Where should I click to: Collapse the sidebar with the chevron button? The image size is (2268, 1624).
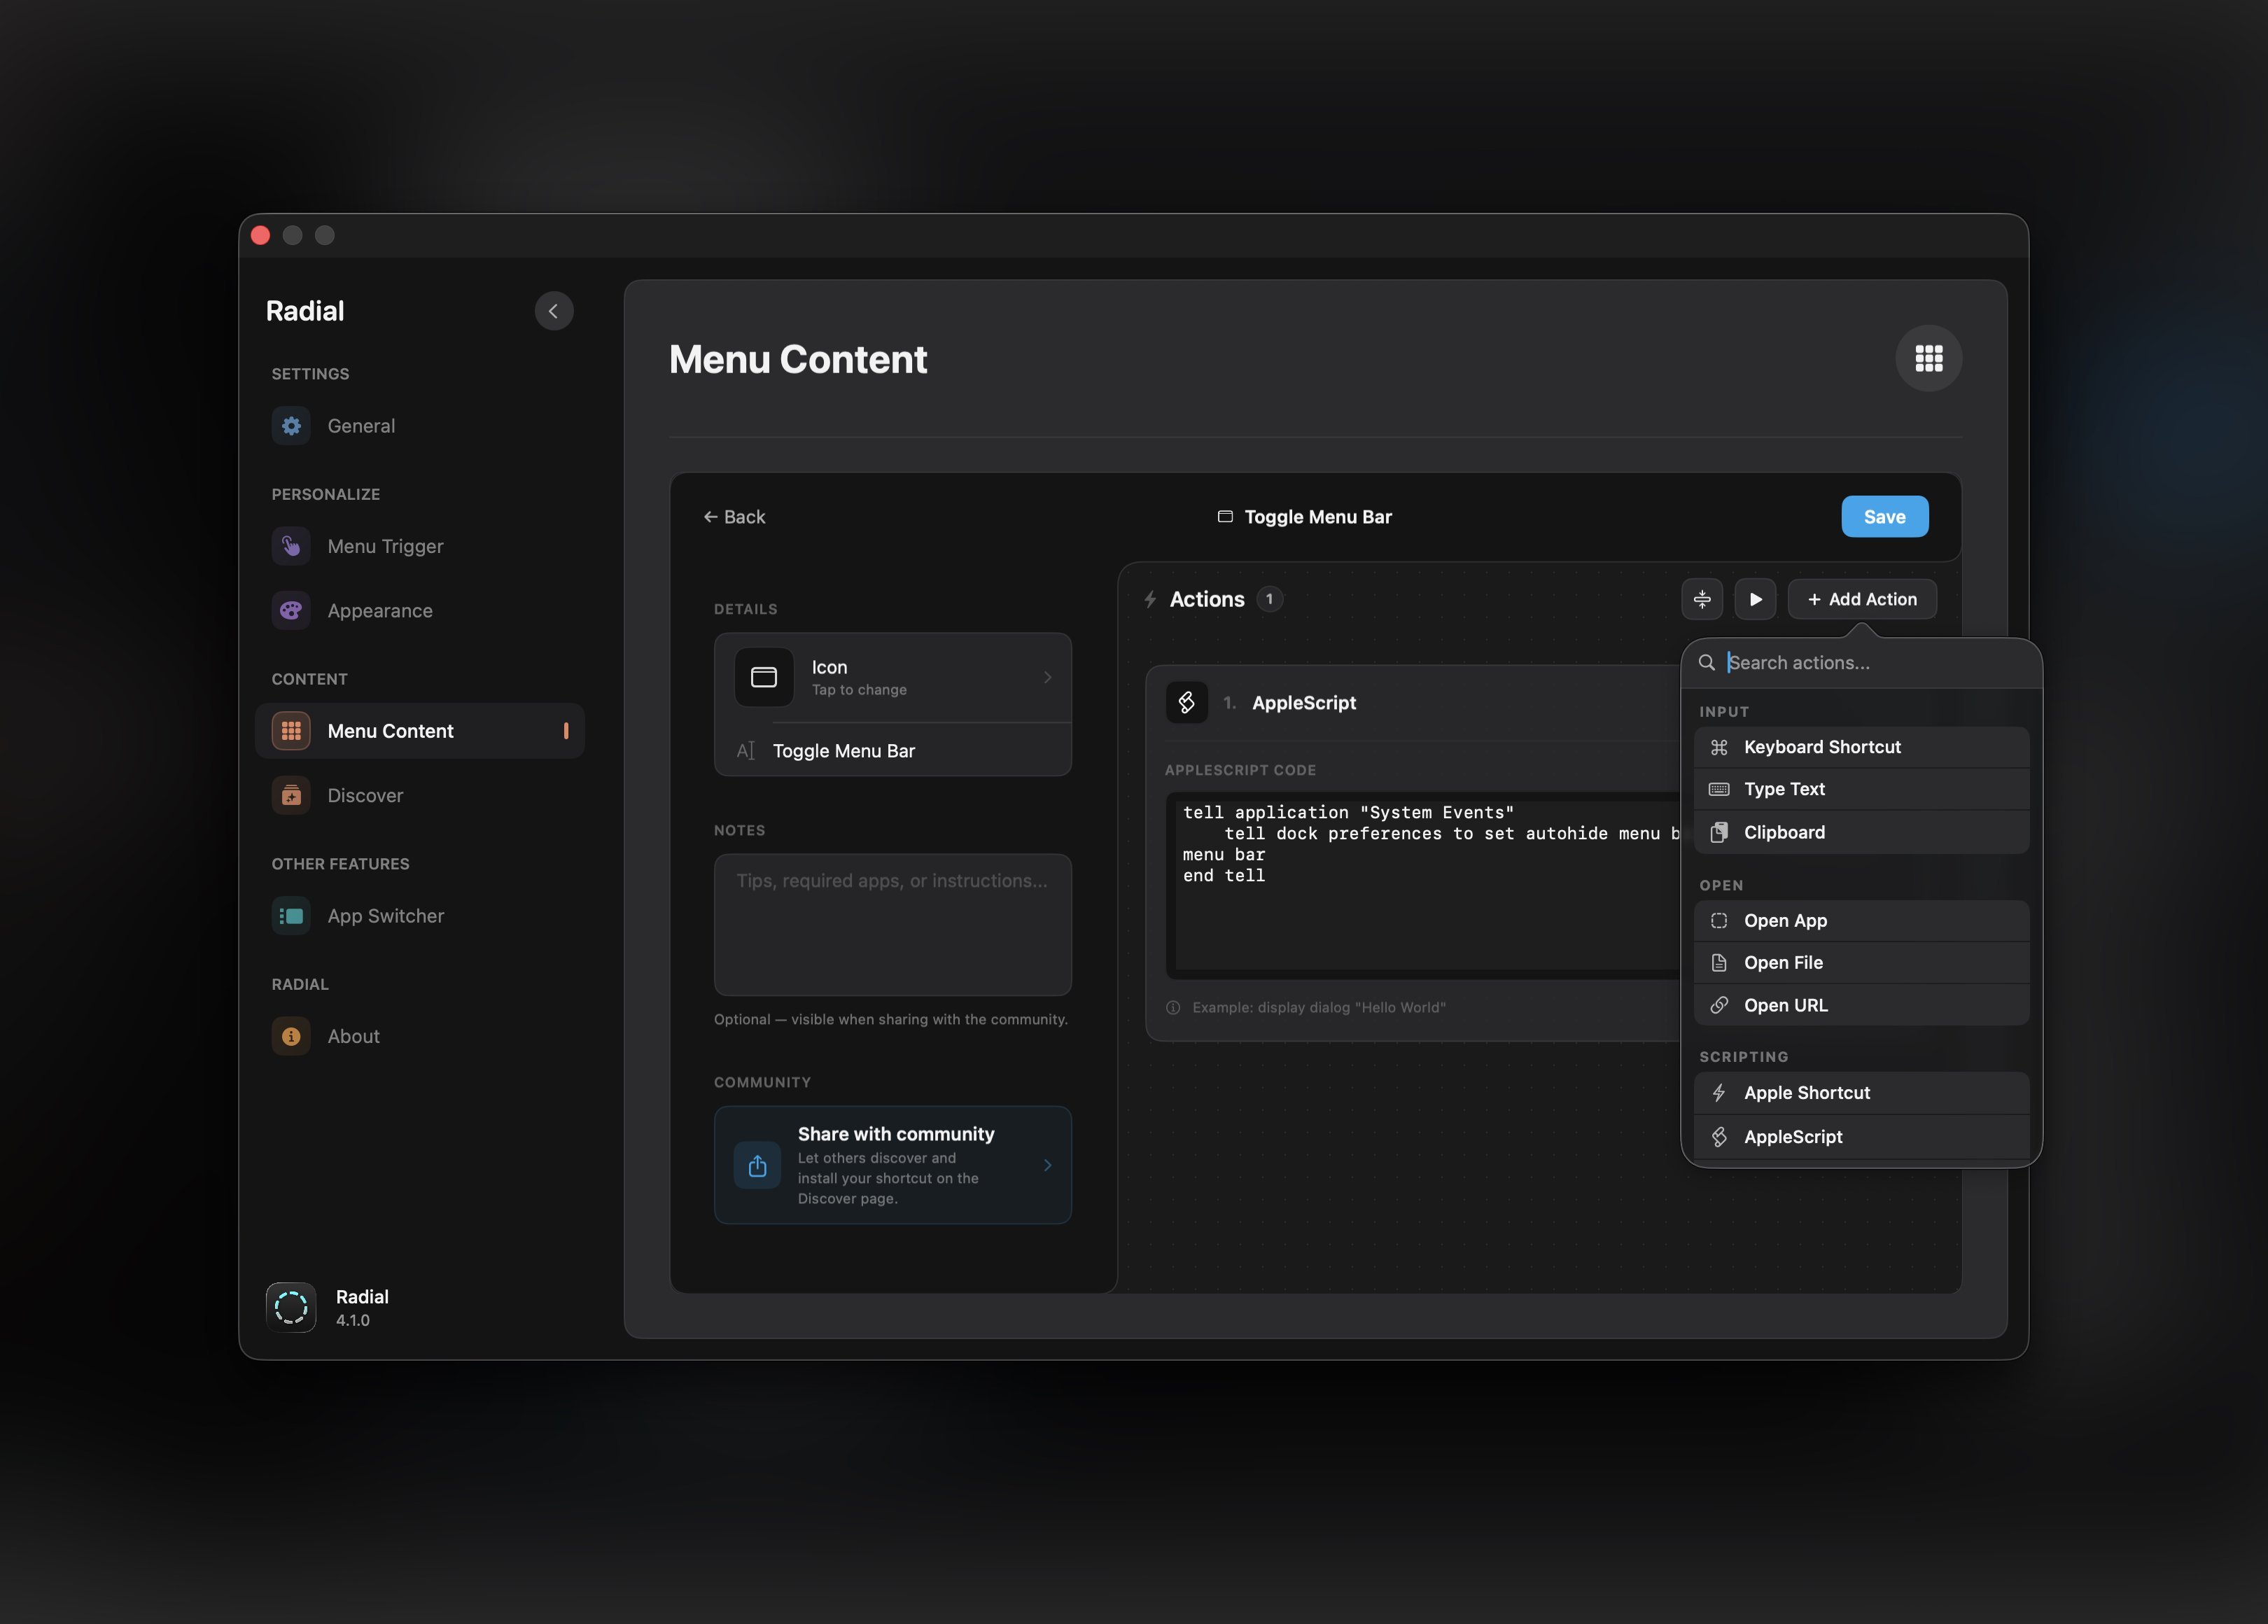tap(554, 310)
